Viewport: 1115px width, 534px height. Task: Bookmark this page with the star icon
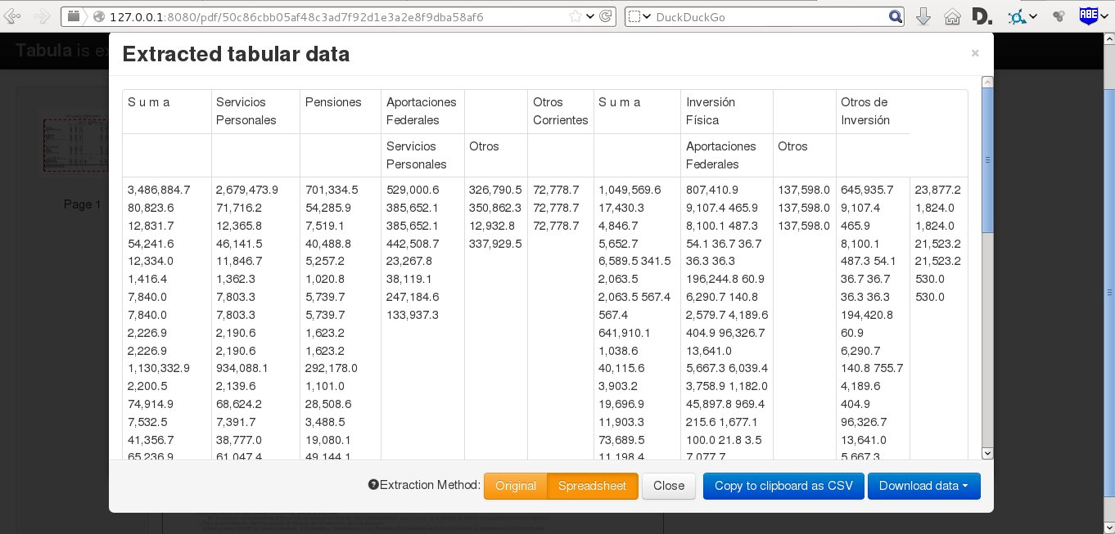coord(576,16)
